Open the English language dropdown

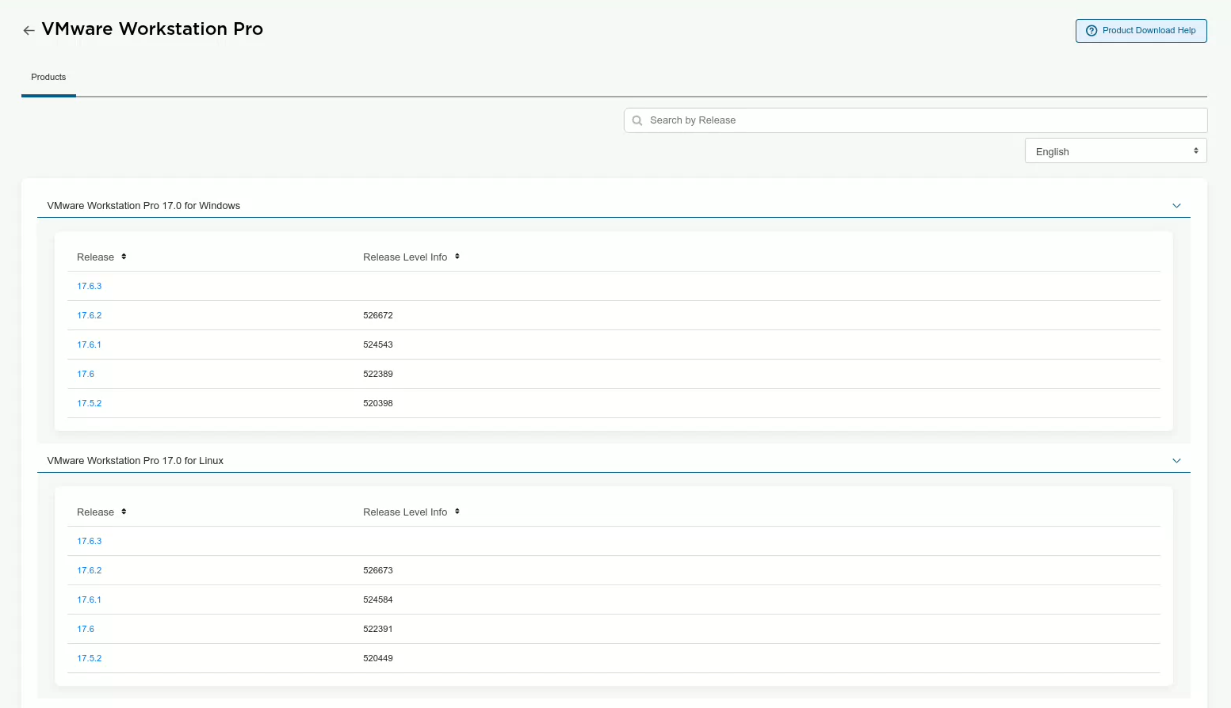1115,151
